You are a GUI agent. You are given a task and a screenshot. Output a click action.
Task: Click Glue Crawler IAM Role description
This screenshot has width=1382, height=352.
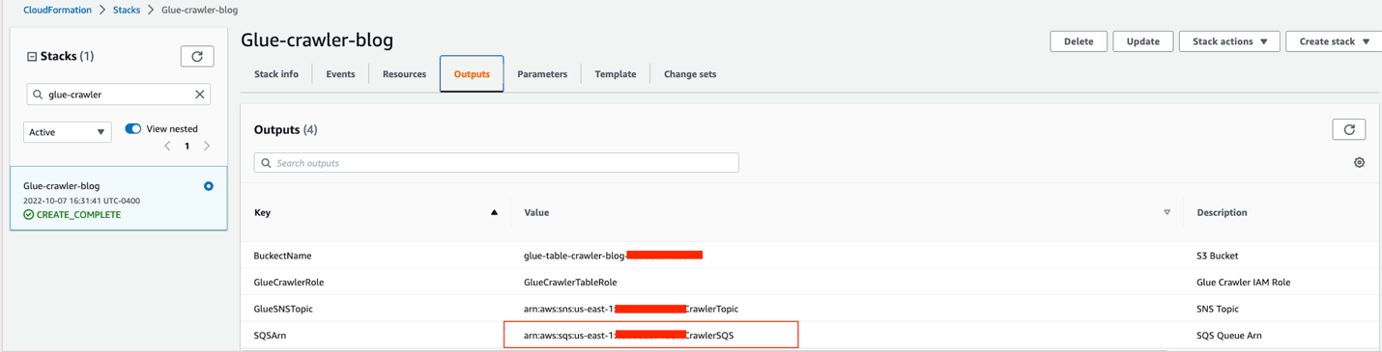(1244, 283)
